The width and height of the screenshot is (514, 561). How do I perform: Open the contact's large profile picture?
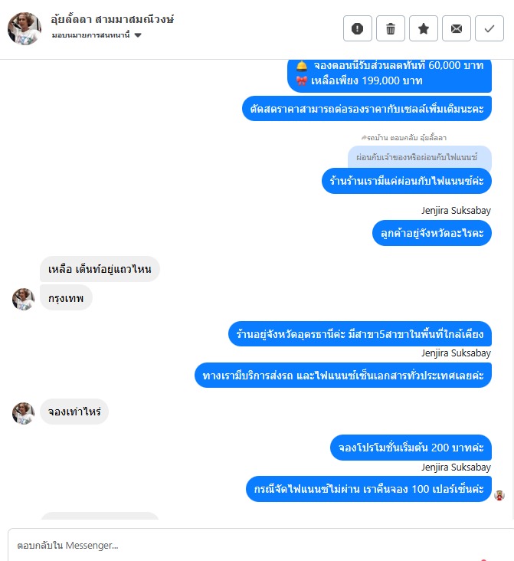click(x=25, y=28)
